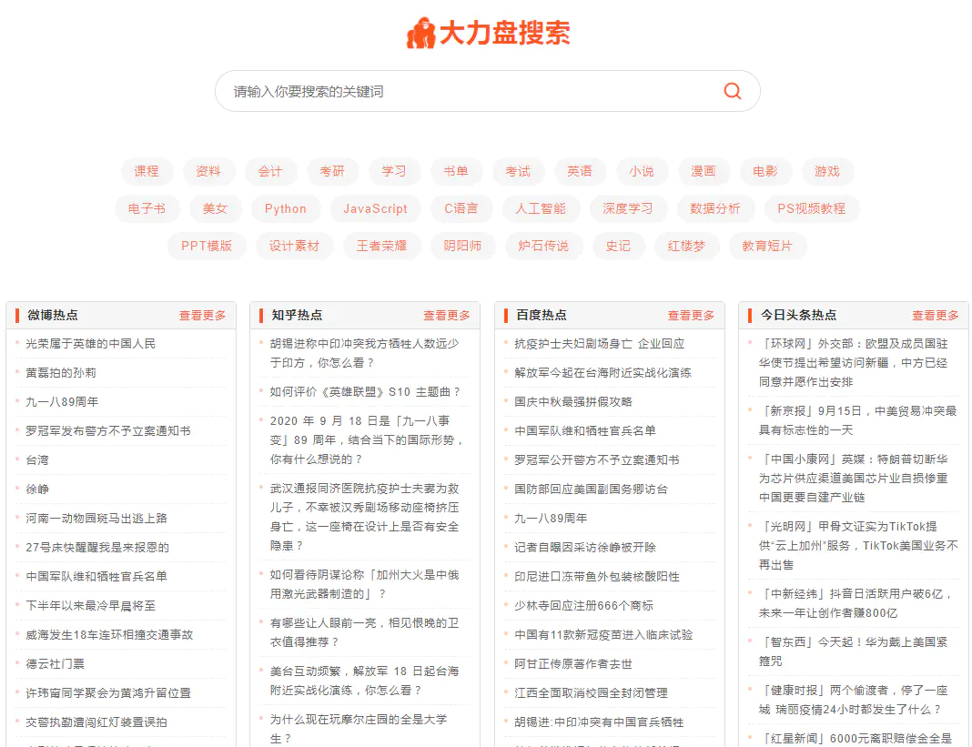Select the 考试 tag
This screenshot has height=747, width=972.
(x=518, y=171)
